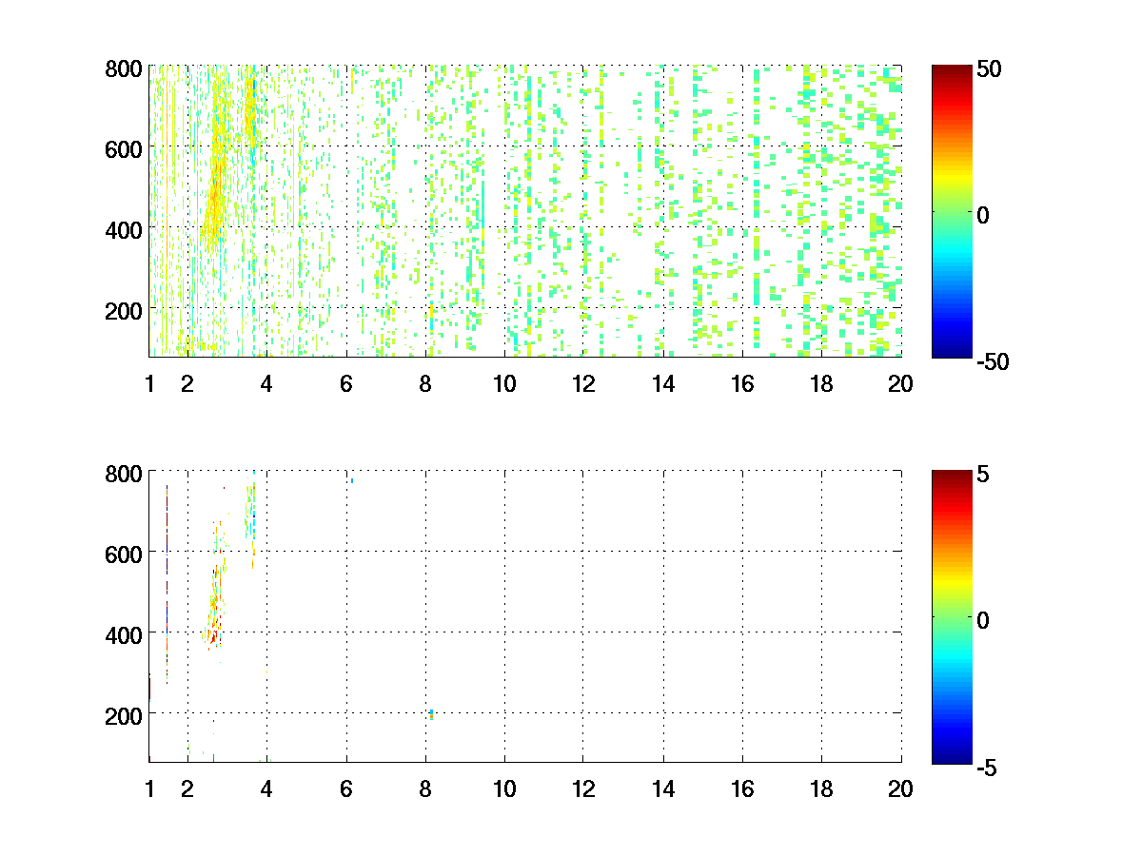The image size is (1142, 856).
Task: Click x-axis tick '16' under the bottom plot
Action: [742, 788]
